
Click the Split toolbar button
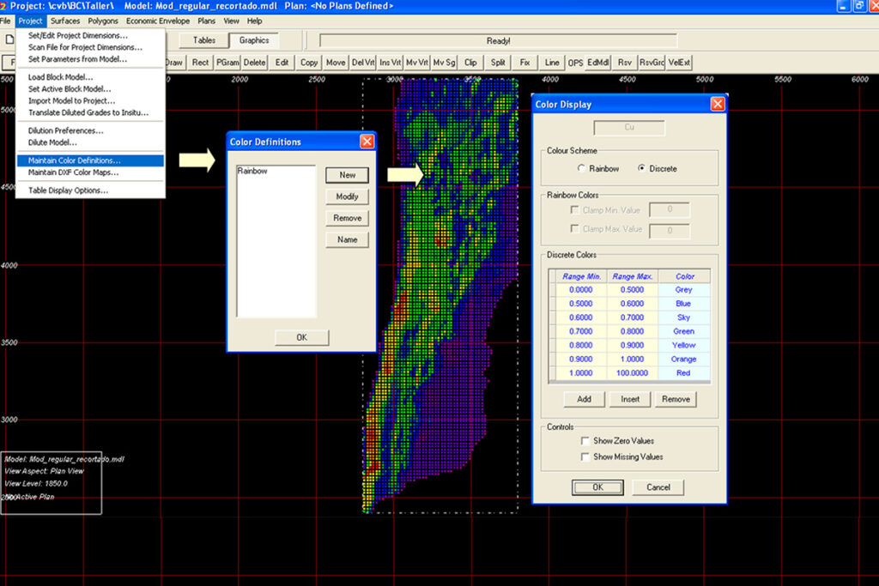tap(498, 63)
